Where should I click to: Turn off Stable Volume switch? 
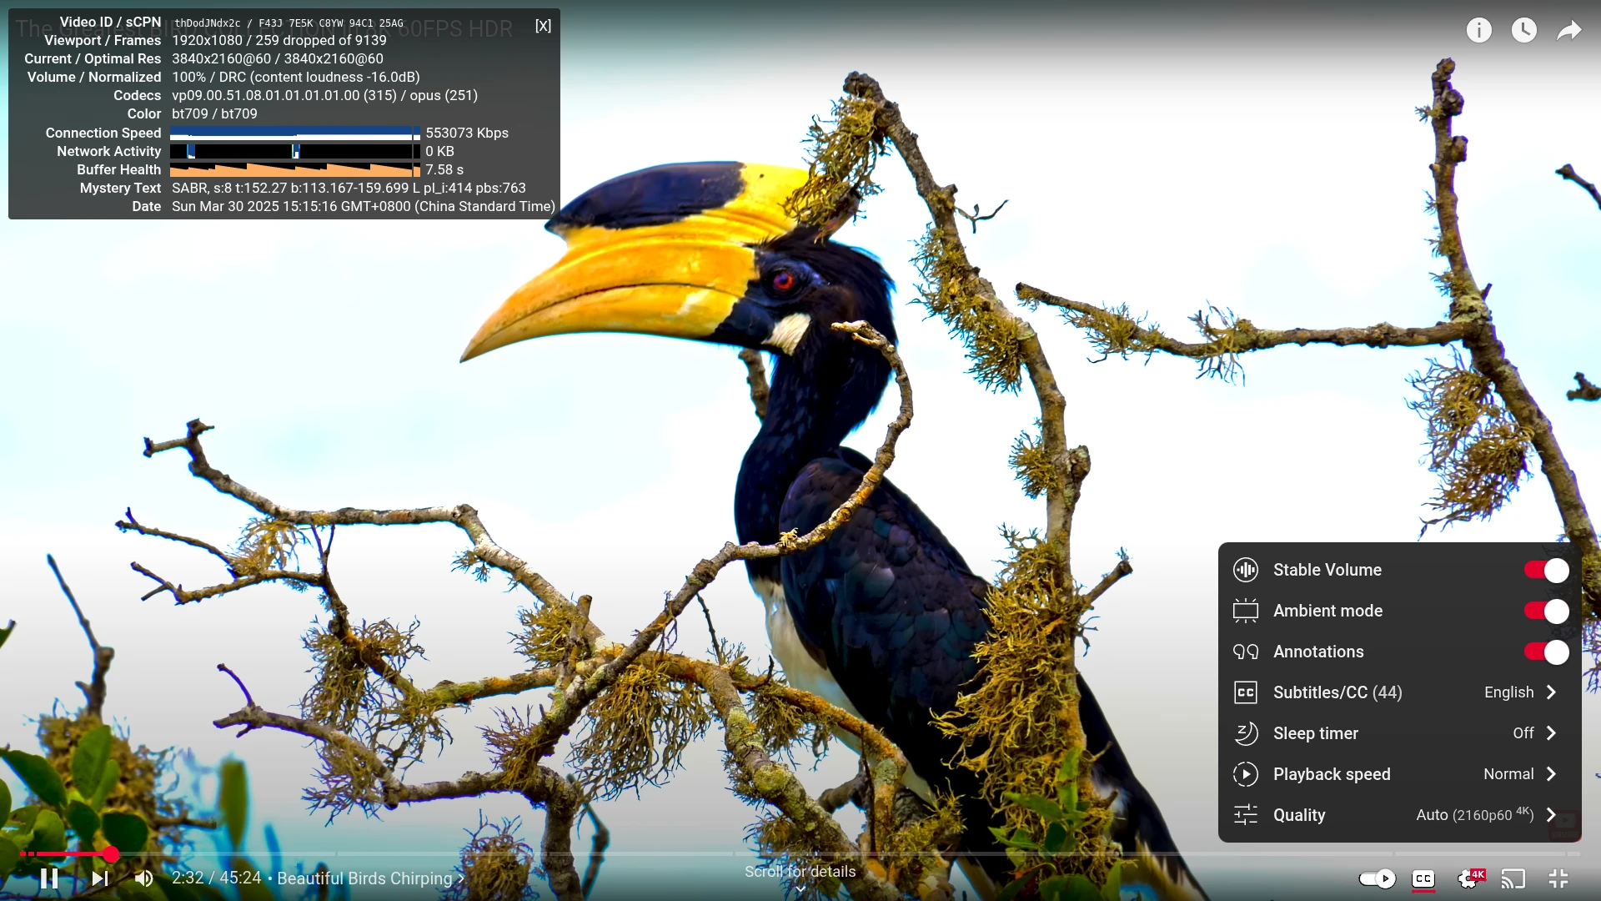(x=1546, y=570)
